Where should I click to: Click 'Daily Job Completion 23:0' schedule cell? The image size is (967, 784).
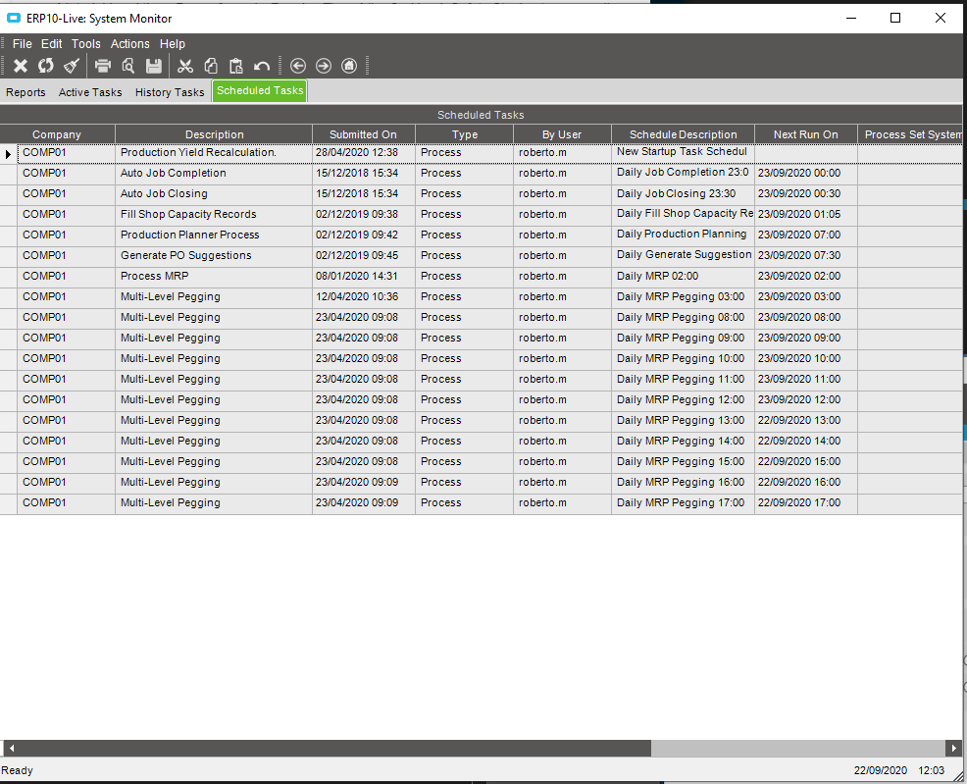pyautogui.click(x=683, y=173)
